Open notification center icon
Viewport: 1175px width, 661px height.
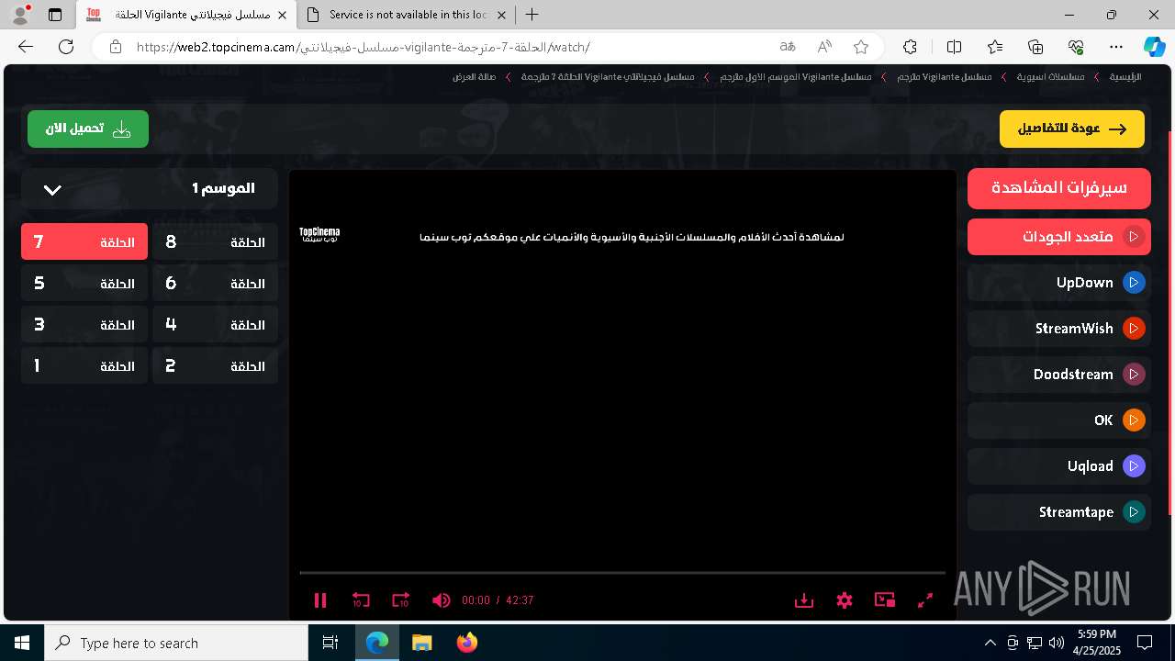pos(1145,643)
